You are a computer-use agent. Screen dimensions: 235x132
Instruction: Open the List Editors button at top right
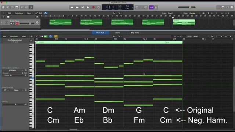coord(218,7)
